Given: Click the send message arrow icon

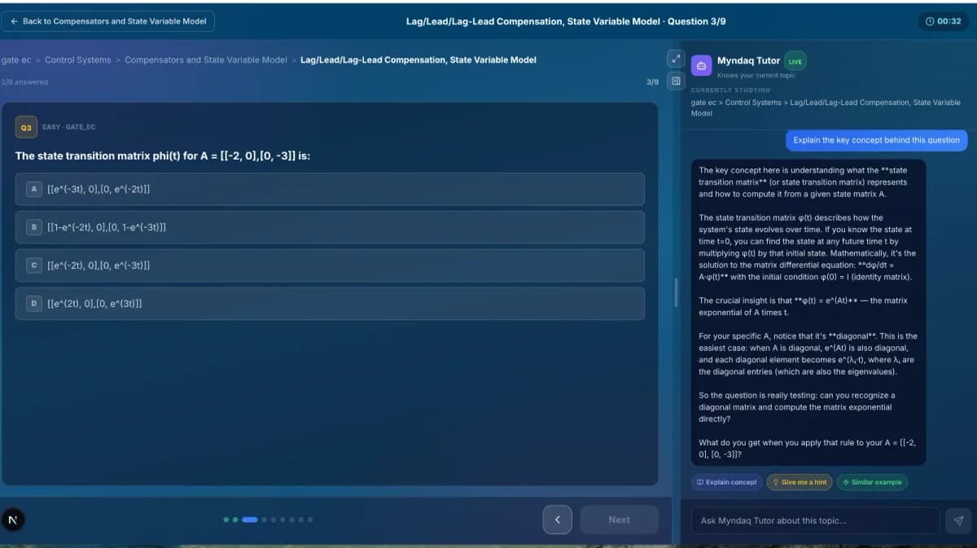Looking at the screenshot, I should (x=958, y=520).
